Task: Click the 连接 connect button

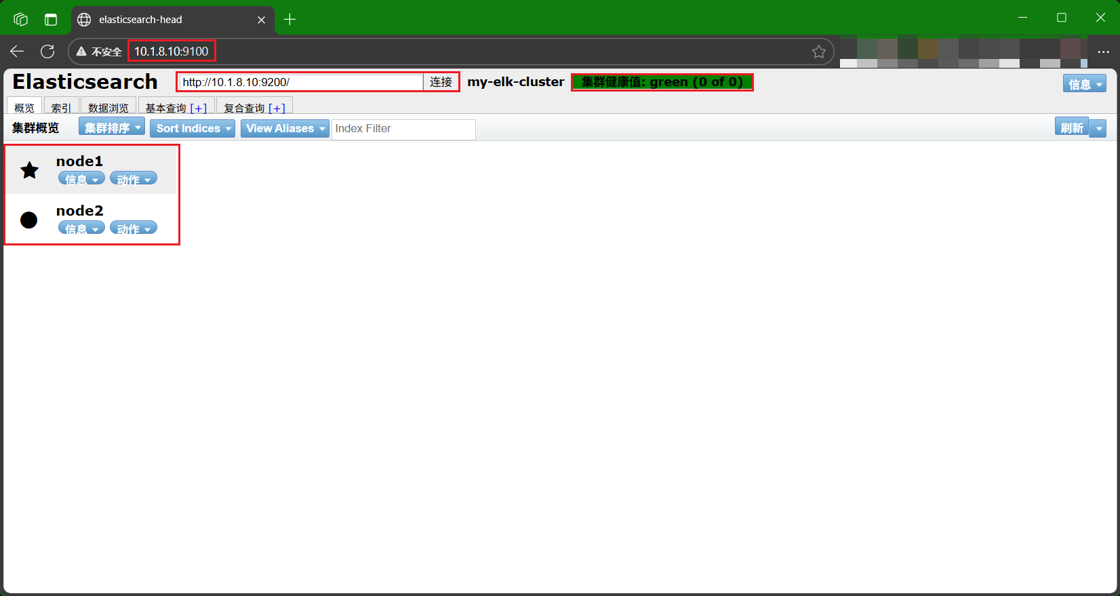Action: [x=441, y=82]
